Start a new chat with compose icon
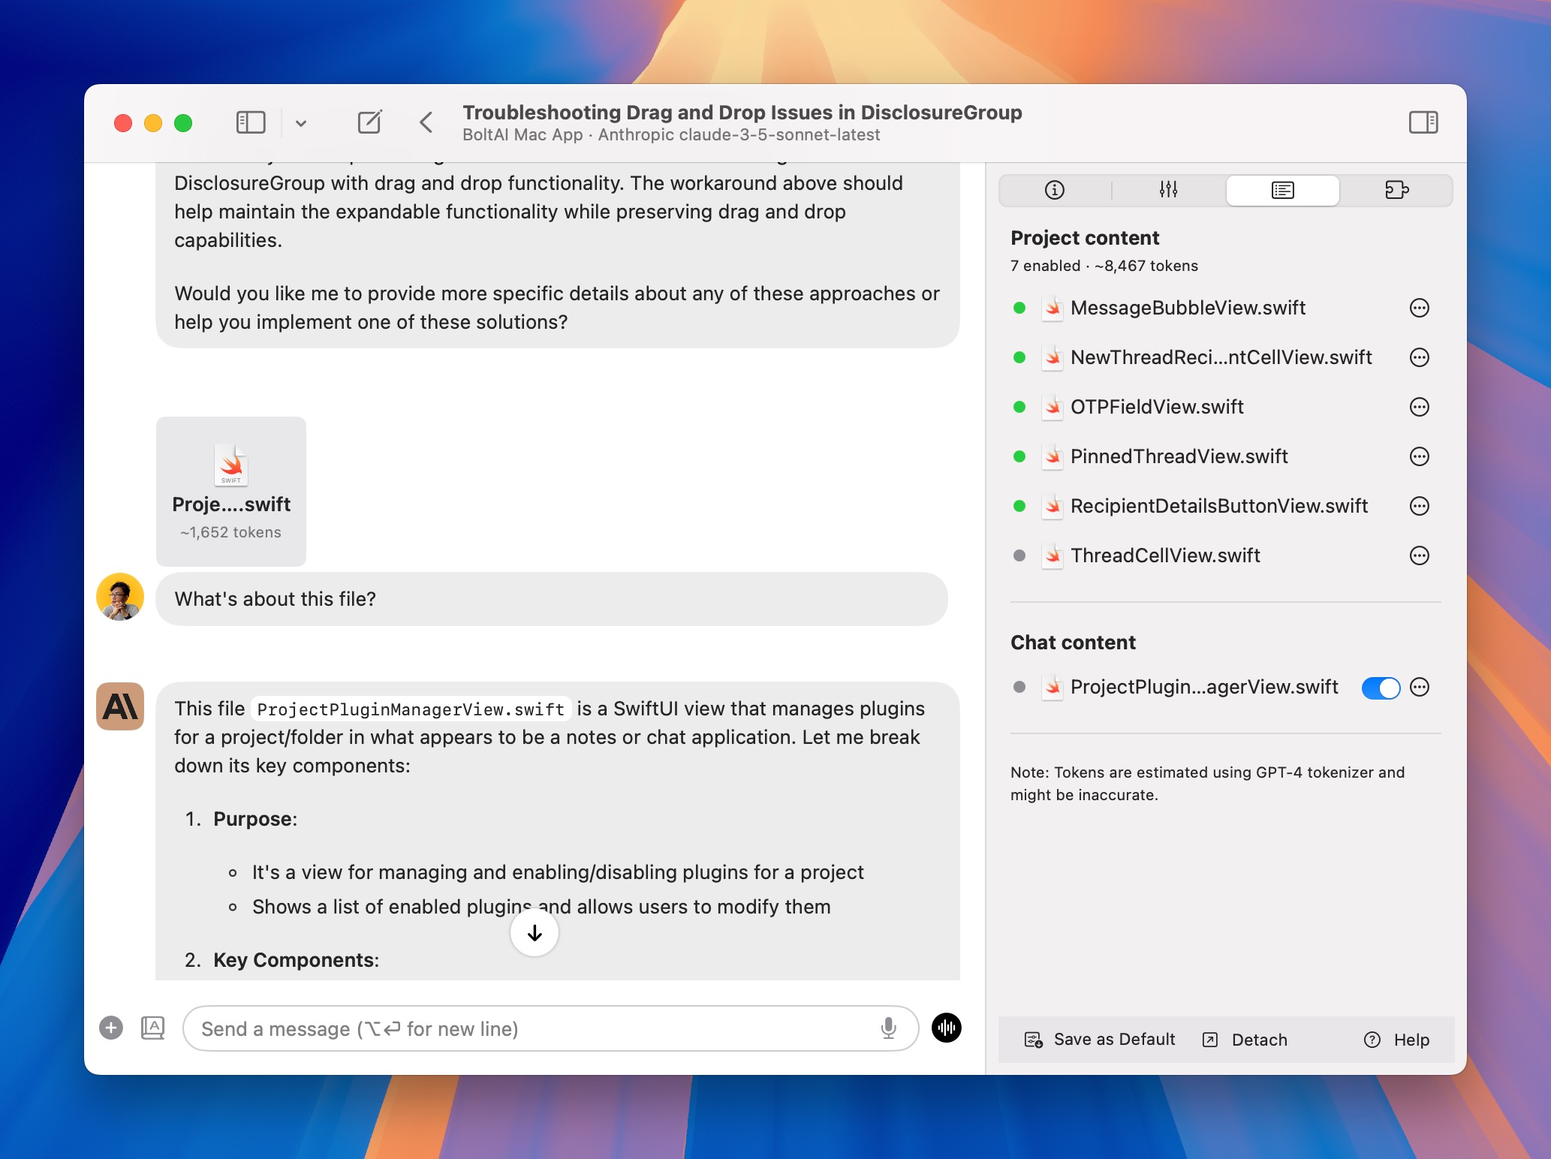 coord(369,122)
